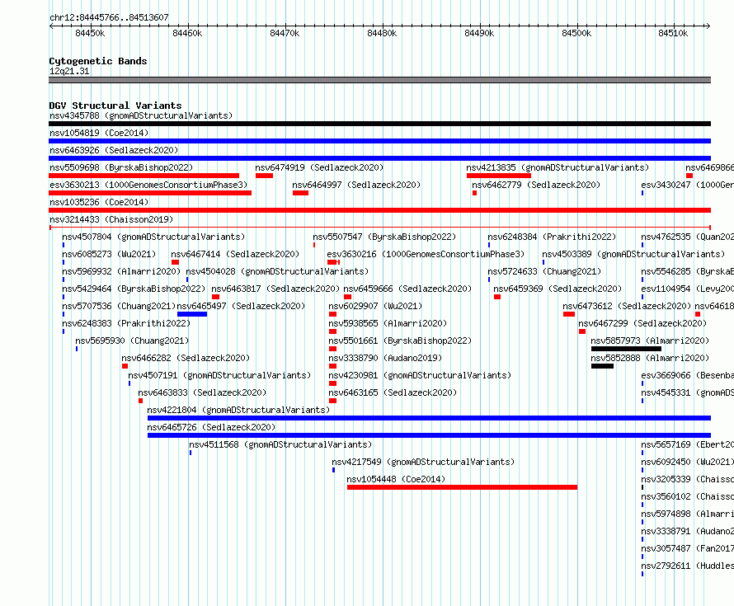Viewport: 734px width, 606px height.
Task: Click the nsv3338790 (Audano2019) label
Action: (x=385, y=358)
